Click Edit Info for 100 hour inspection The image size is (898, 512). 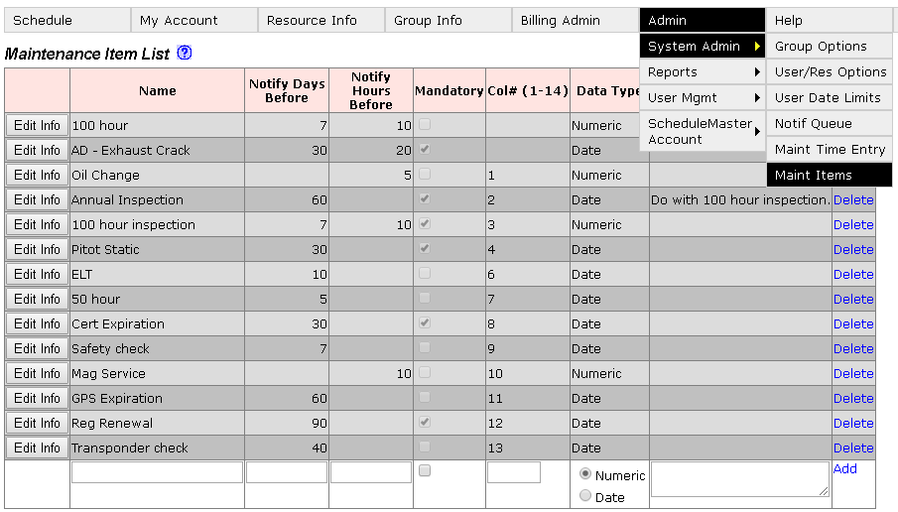[x=38, y=224]
